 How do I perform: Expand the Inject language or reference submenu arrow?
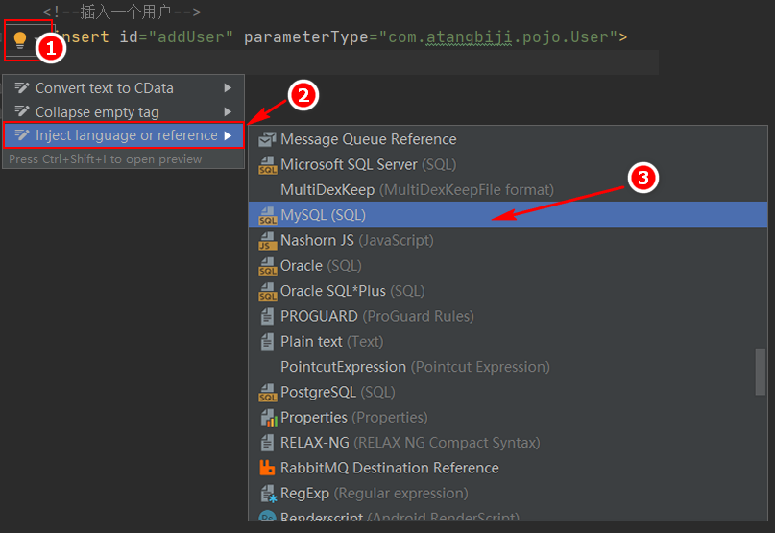point(228,135)
